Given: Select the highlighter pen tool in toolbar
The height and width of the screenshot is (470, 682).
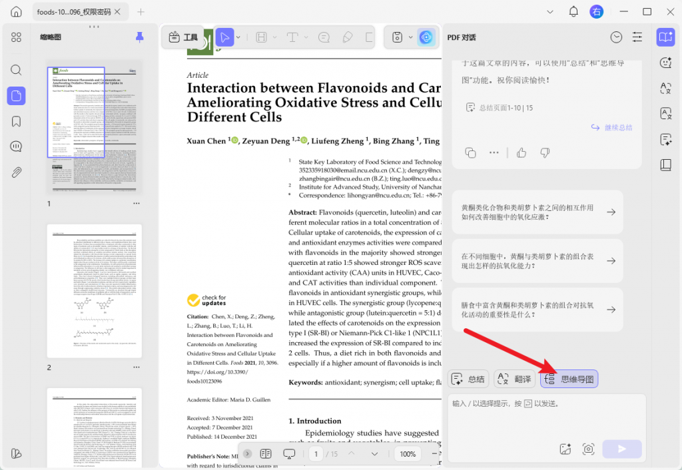Looking at the screenshot, I should tap(347, 37).
